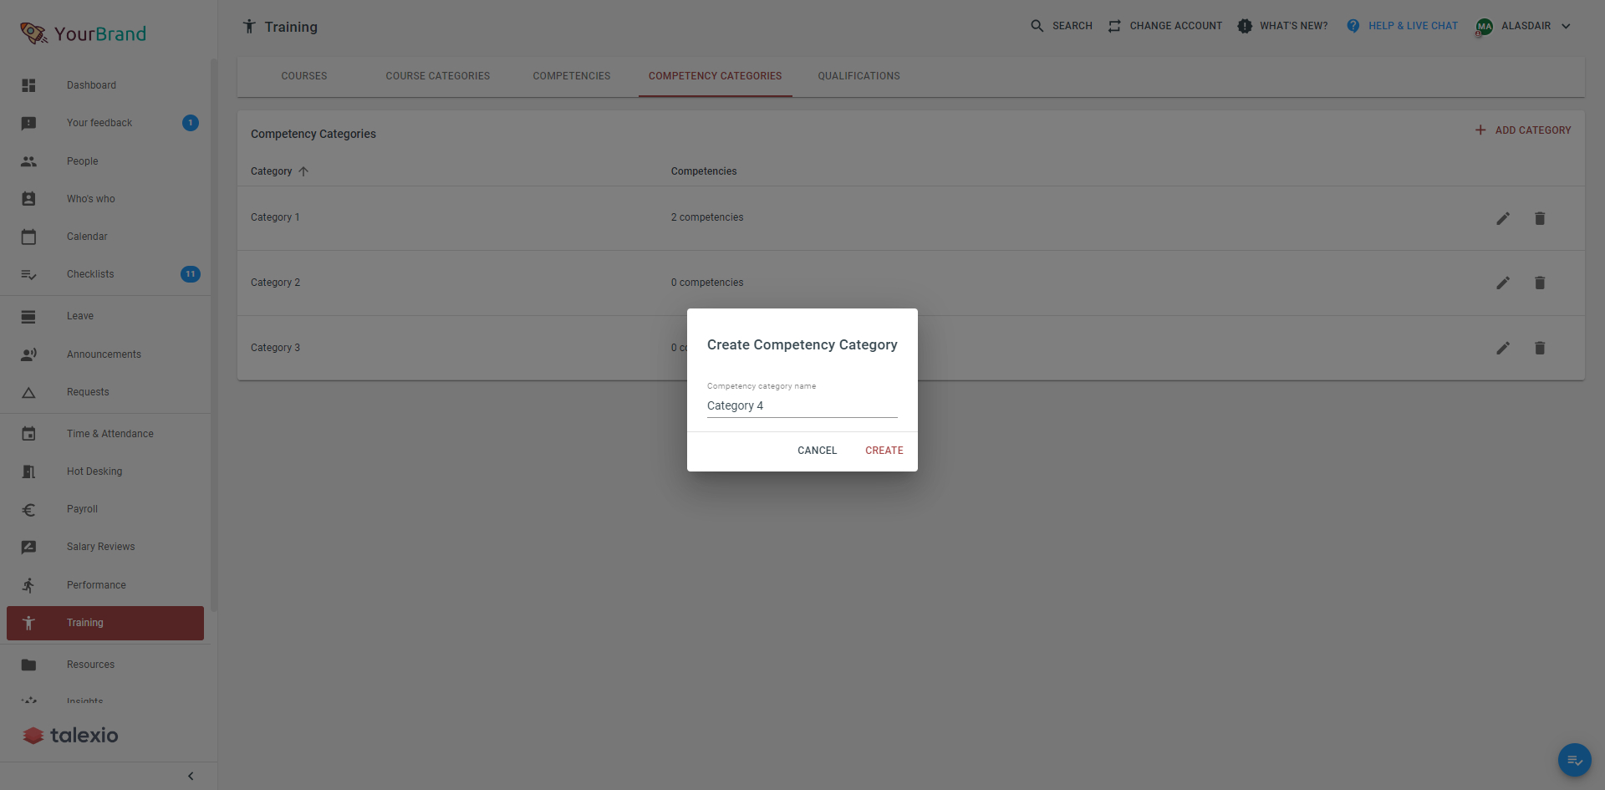Screen dimensions: 1605x790
Task: Click the Payroll euro icon
Action: 28,509
